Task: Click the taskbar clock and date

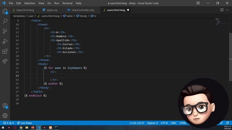Action: click(x=228, y=127)
